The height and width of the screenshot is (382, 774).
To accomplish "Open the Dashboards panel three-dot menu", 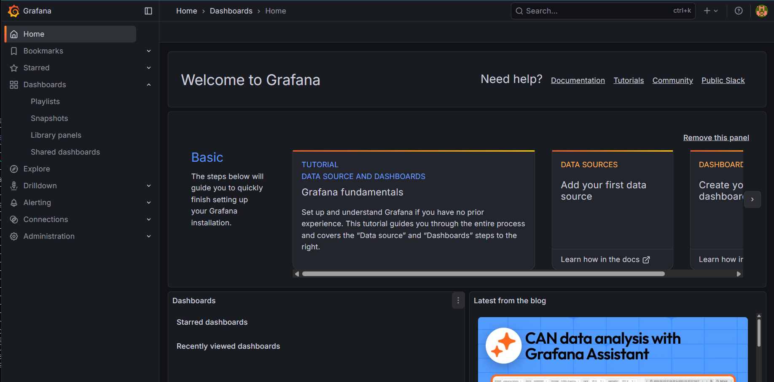I will coord(458,301).
